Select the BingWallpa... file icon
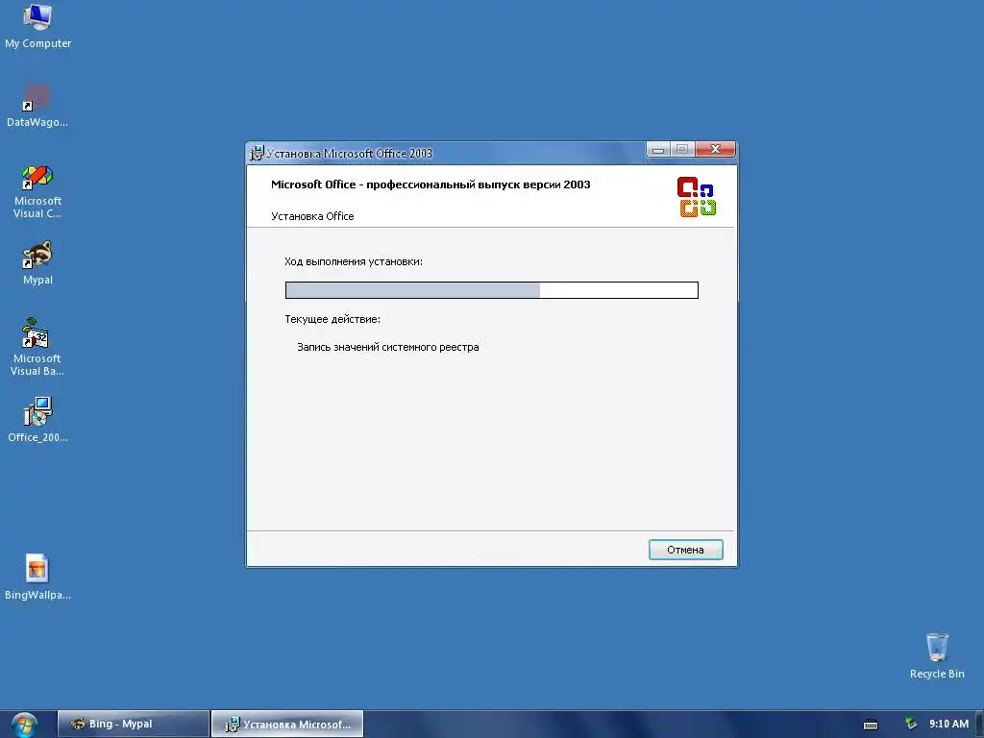 tap(37, 577)
